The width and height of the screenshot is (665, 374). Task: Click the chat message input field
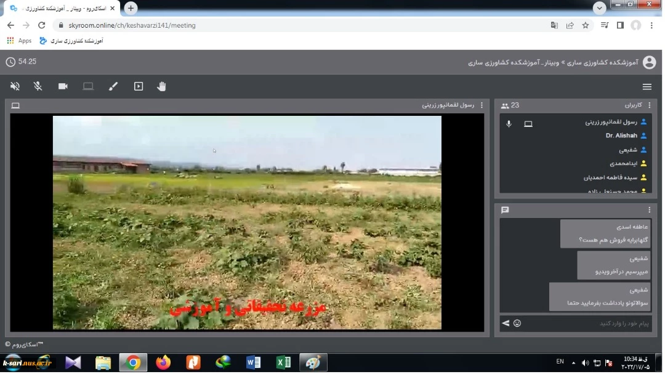pyautogui.click(x=587, y=324)
